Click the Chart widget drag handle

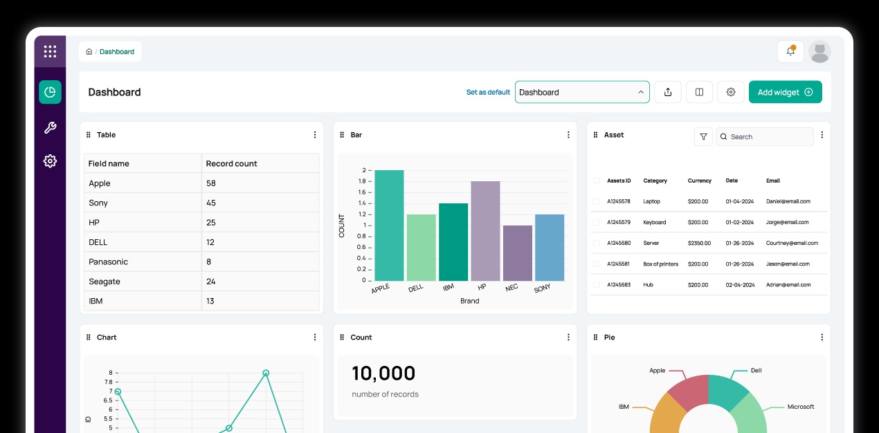tap(88, 338)
